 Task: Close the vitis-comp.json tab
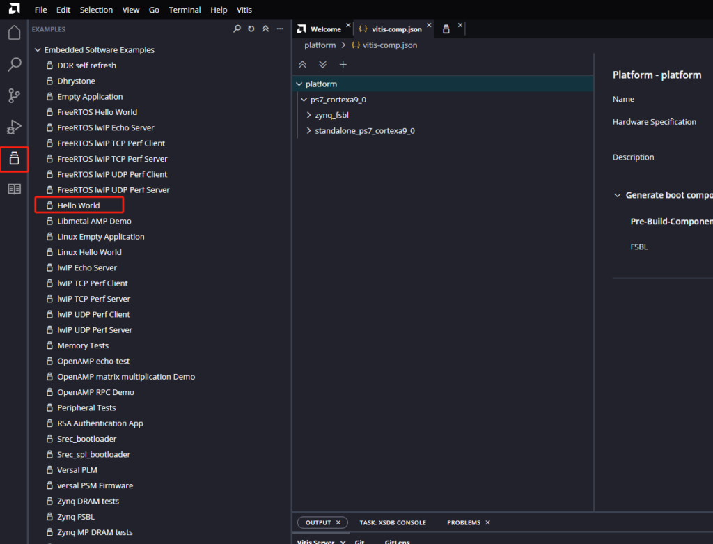click(429, 26)
